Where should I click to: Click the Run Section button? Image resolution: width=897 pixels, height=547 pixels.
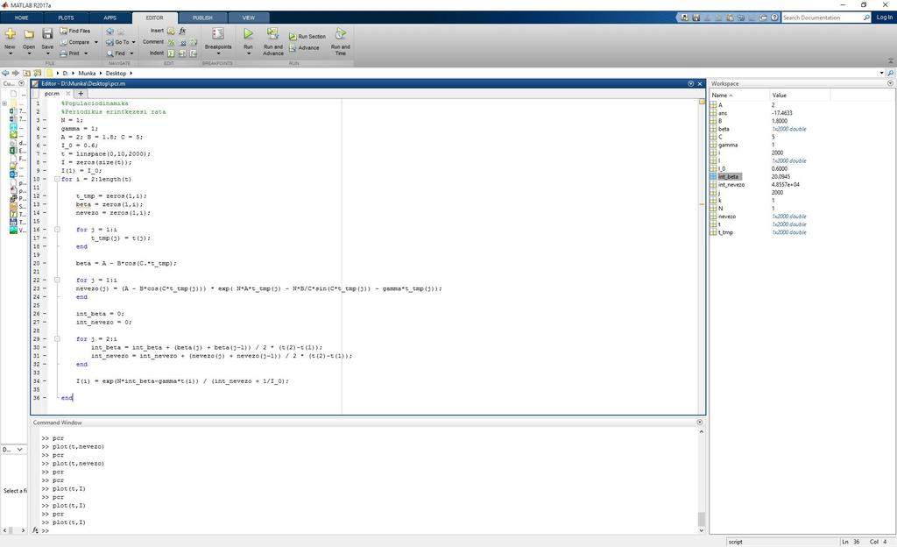(307, 37)
